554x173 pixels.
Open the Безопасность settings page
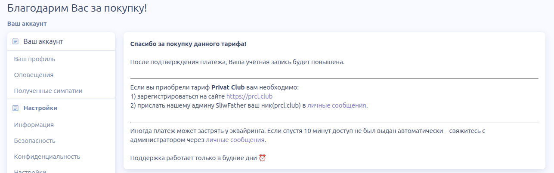34,141
